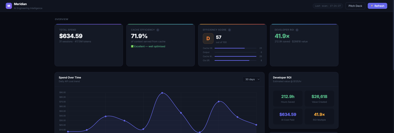Viewport: 394px width, 133px height.
Task: Click the D grade badge
Action: click(x=208, y=39)
